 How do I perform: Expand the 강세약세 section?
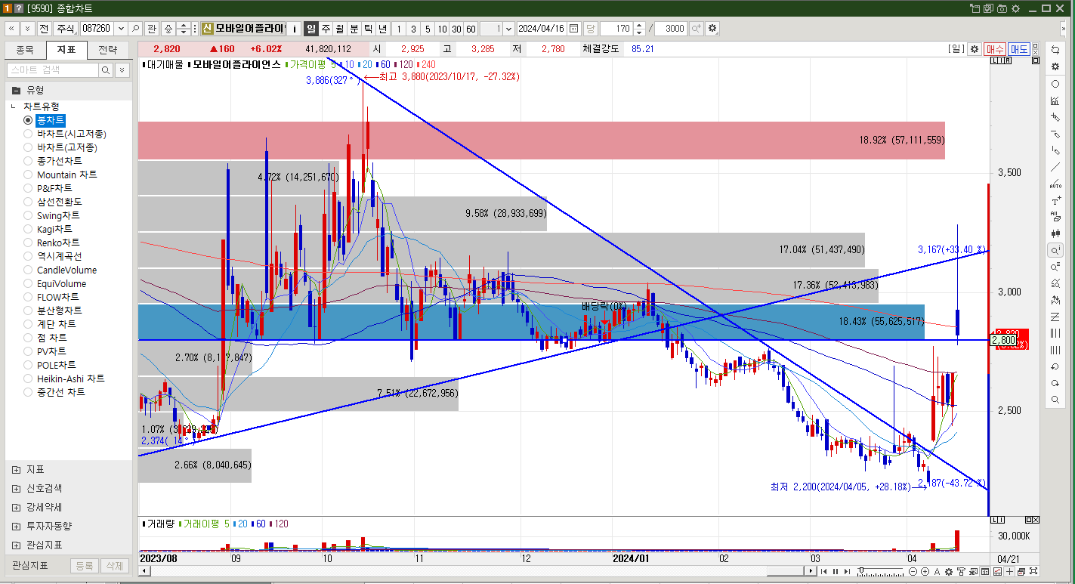point(17,507)
